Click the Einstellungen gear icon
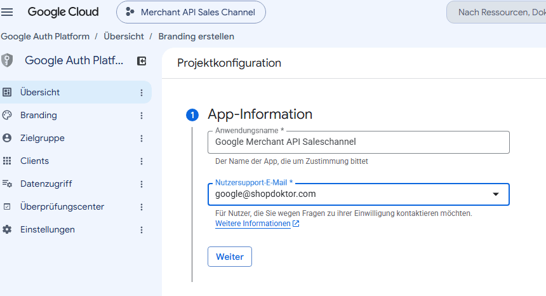Screen dimensions: 546x296 7,230
